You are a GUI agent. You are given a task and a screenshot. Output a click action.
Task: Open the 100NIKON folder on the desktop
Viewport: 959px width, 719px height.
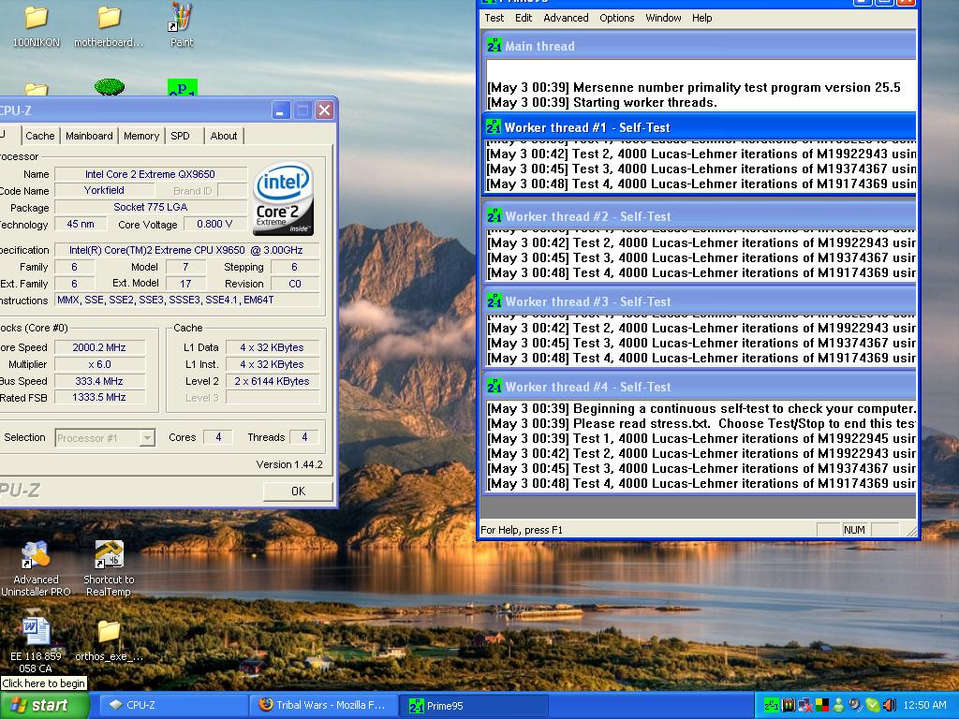37,26
